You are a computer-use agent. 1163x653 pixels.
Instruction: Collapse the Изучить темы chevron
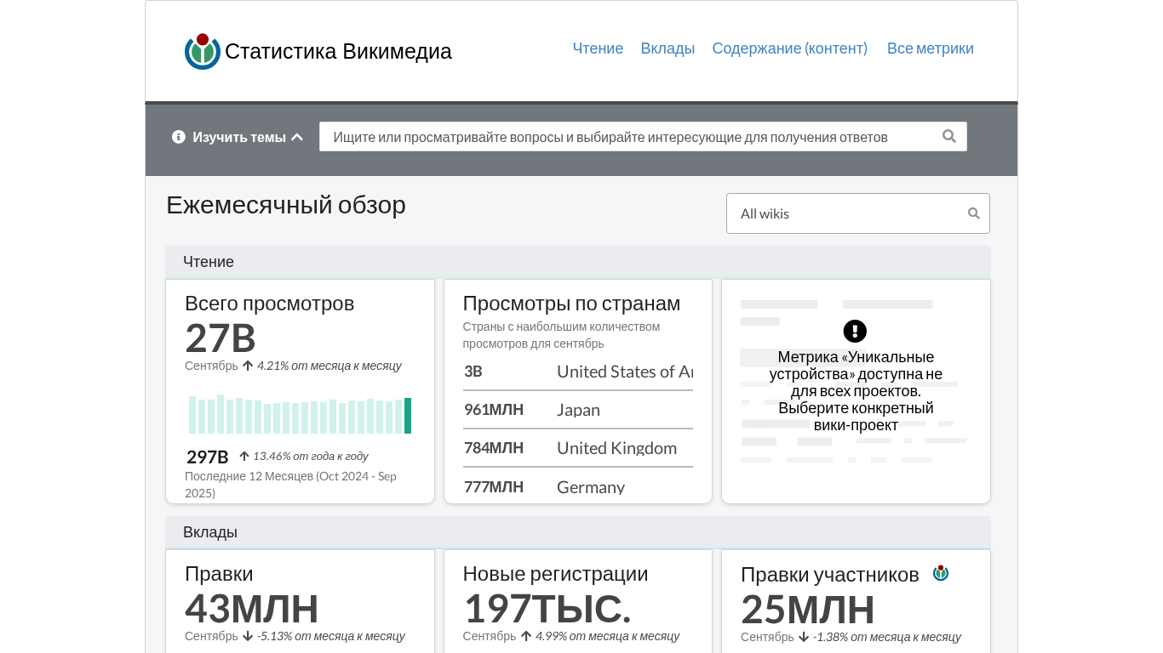tap(297, 137)
